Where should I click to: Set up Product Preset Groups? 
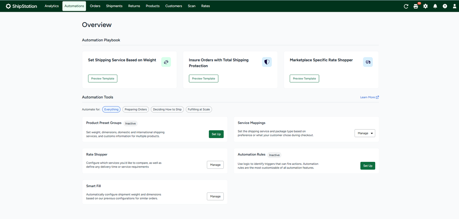point(216,134)
